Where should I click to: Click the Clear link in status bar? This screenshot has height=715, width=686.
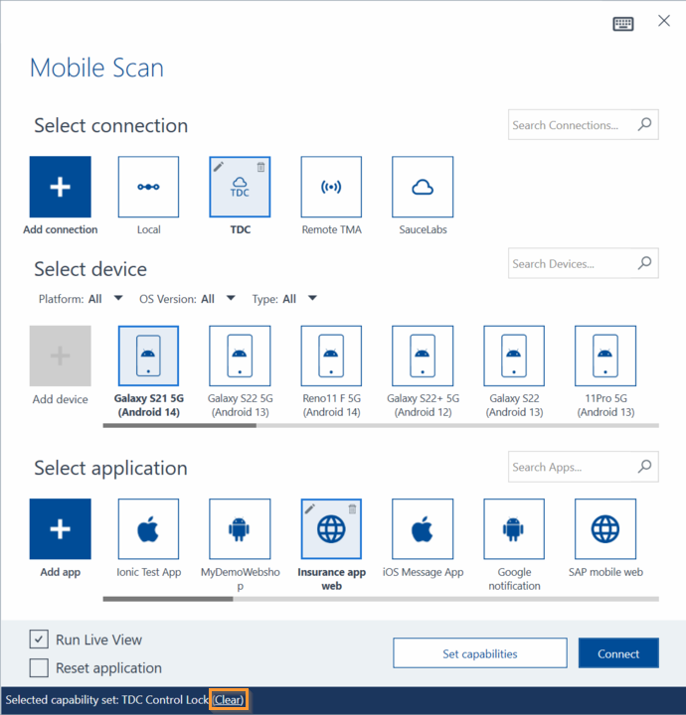coord(229,699)
